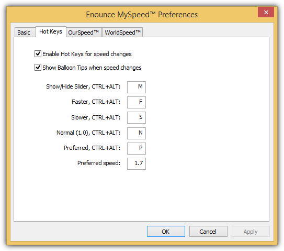
Task: Click the 'Slower, CTRL+ALT:' label
Action: point(96,117)
